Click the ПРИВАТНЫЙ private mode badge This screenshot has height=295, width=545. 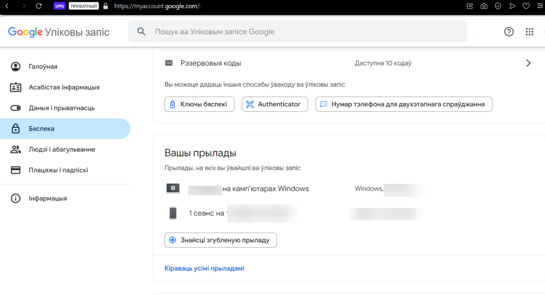tap(84, 6)
